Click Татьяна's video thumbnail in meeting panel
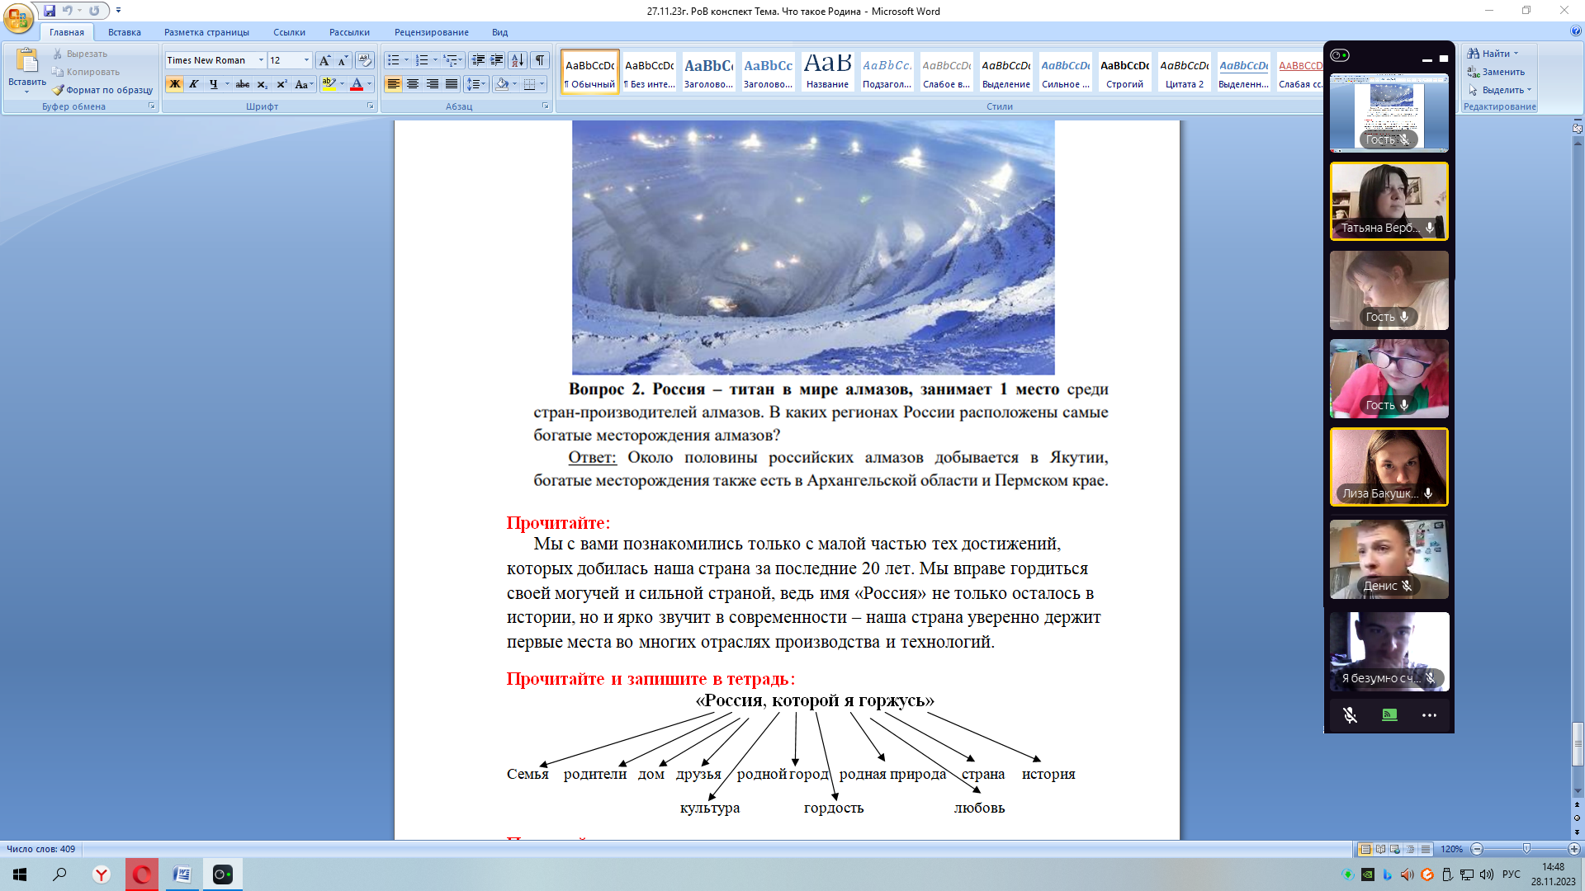The height and width of the screenshot is (891, 1585). [x=1389, y=201]
